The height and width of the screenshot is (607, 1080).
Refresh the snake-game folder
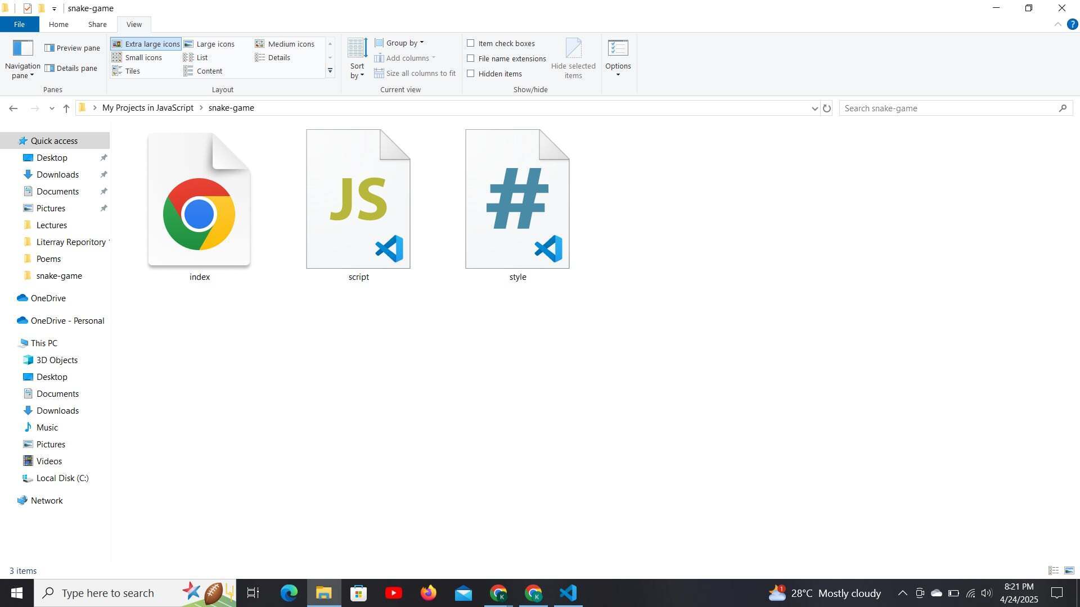point(827,108)
